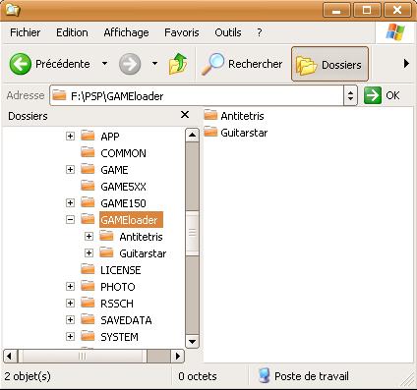Open the Précédente history dropdown arrow
The image size is (417, 390).
pyautogui.click(x=104, y=63)
